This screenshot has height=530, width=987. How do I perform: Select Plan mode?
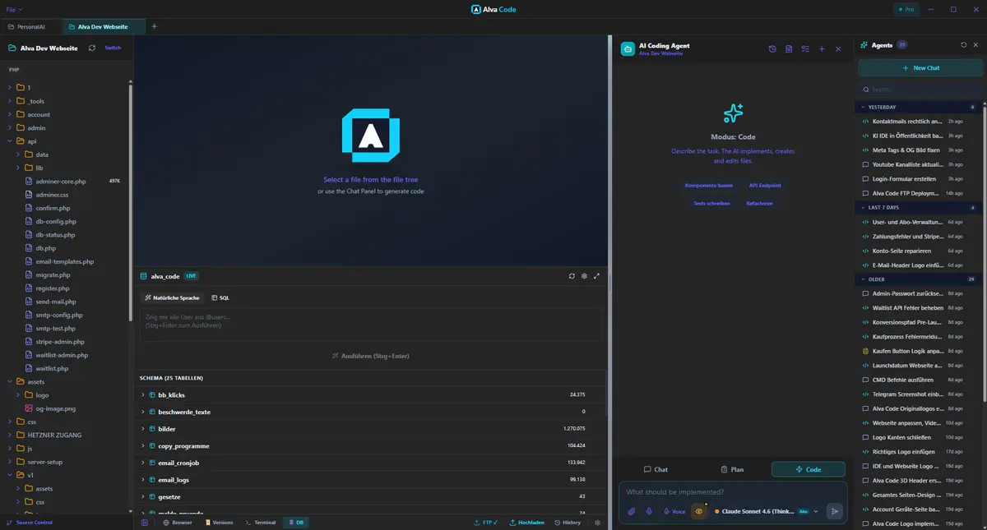coord(732,469)
